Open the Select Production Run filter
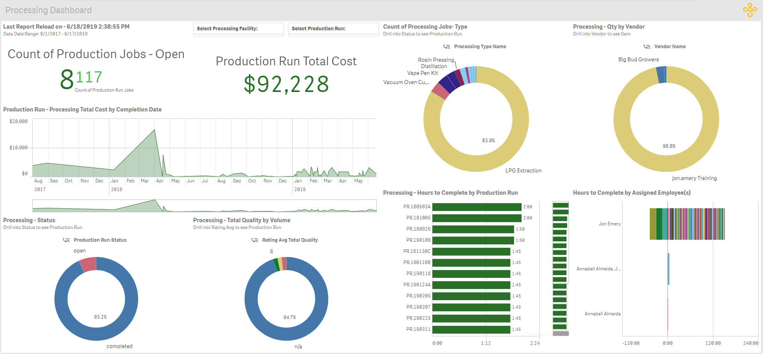This screenshot has height=354, width=763. click(333, 29)
